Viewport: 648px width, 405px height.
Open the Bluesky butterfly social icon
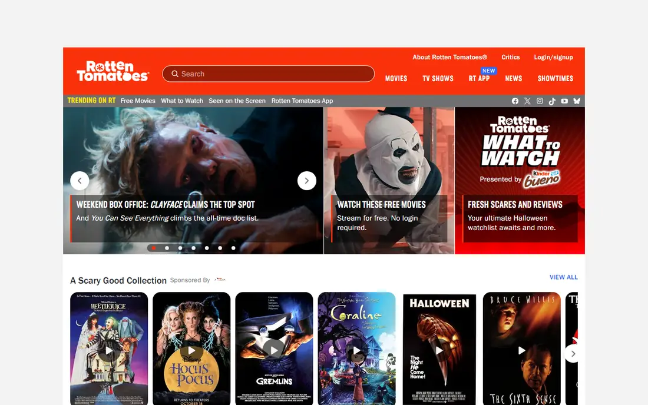[x=577, y=101]
